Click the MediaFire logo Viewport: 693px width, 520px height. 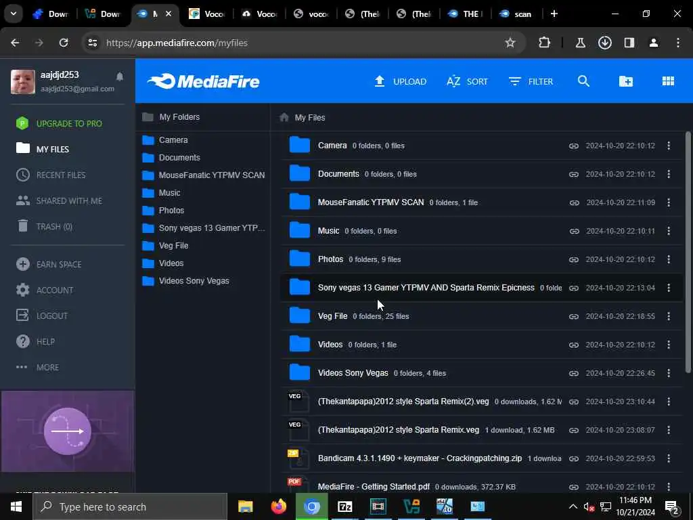tap(204, 81)
